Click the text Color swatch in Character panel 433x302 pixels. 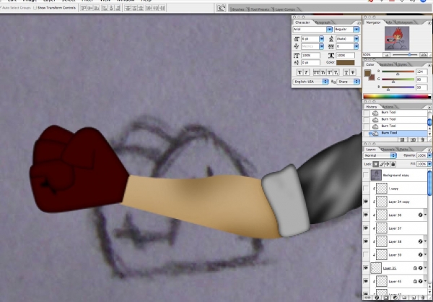pos(345,63)
